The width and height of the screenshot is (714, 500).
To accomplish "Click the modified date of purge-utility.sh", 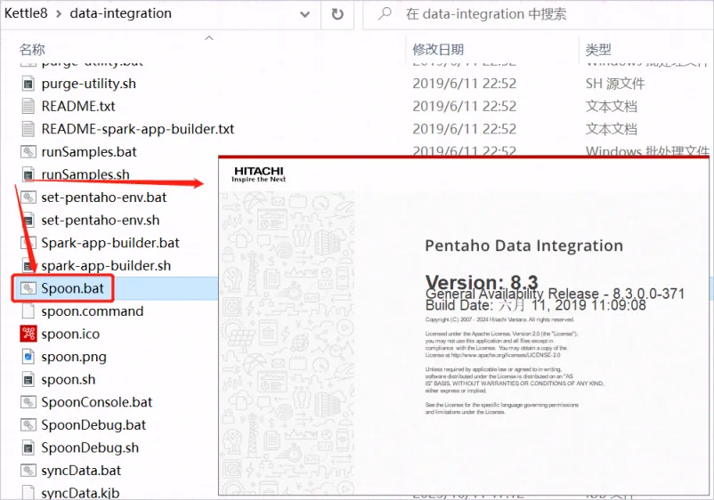I will click(x=465, y=84).
